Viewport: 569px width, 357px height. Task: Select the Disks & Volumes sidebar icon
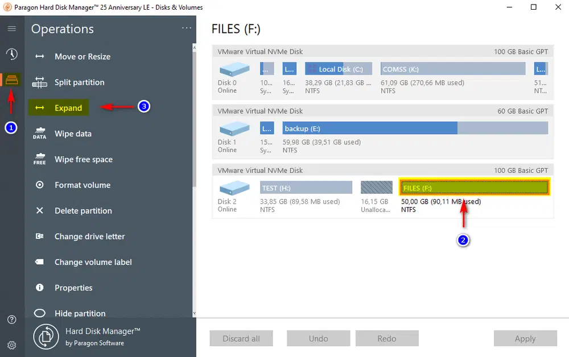pyautogui.click(x=11, y=80)
